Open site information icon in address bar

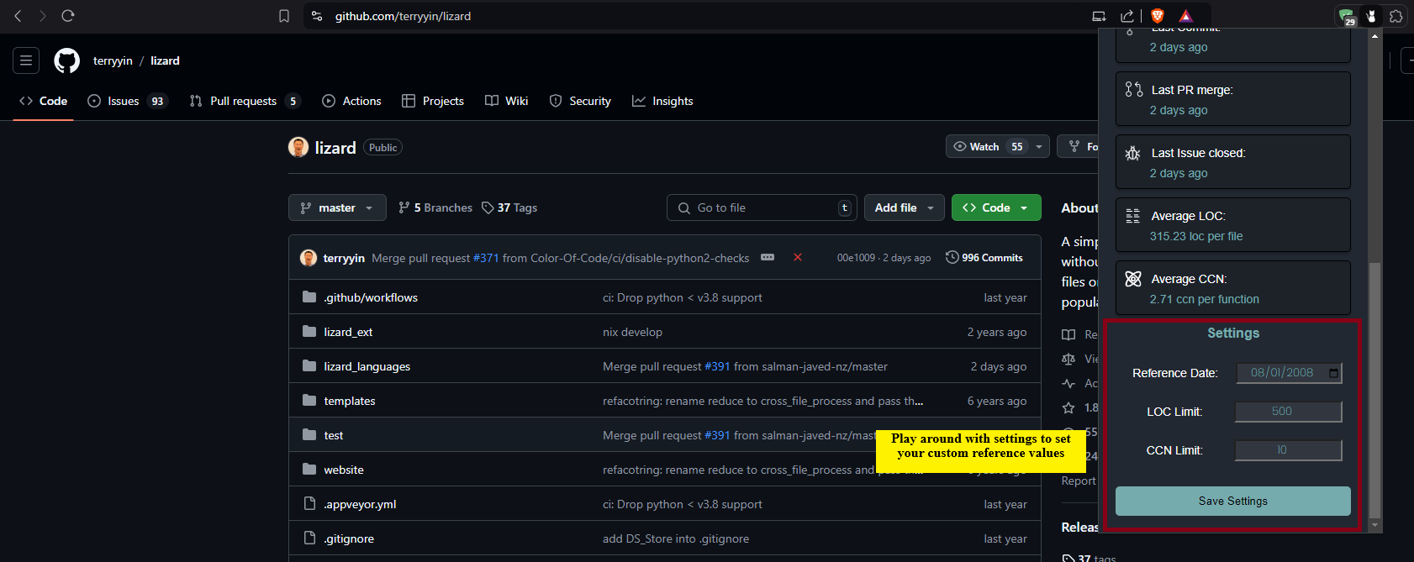[x=317, y=16]
